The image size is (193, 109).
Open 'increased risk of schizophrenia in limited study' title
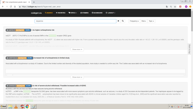coord(52,58)
